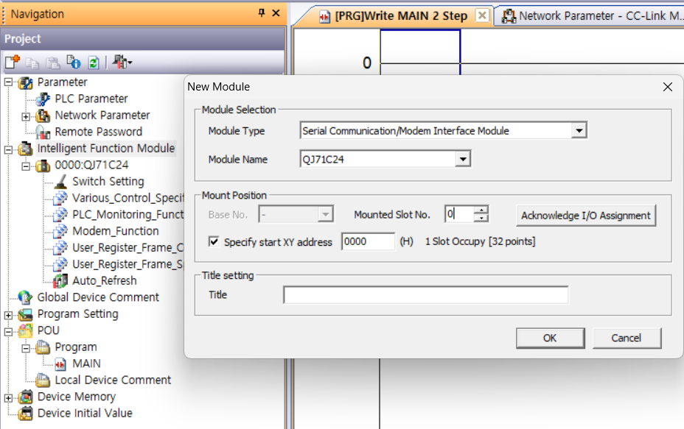
Task: Click the Auto_Refresh icon in project tree
Action: [60, 280]
